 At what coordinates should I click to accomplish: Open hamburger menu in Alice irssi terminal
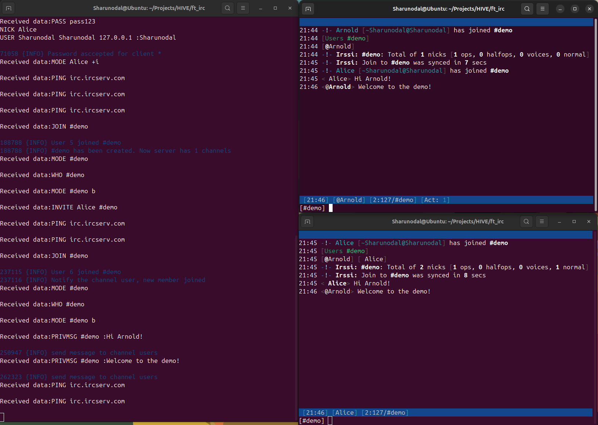pos(542,221)
